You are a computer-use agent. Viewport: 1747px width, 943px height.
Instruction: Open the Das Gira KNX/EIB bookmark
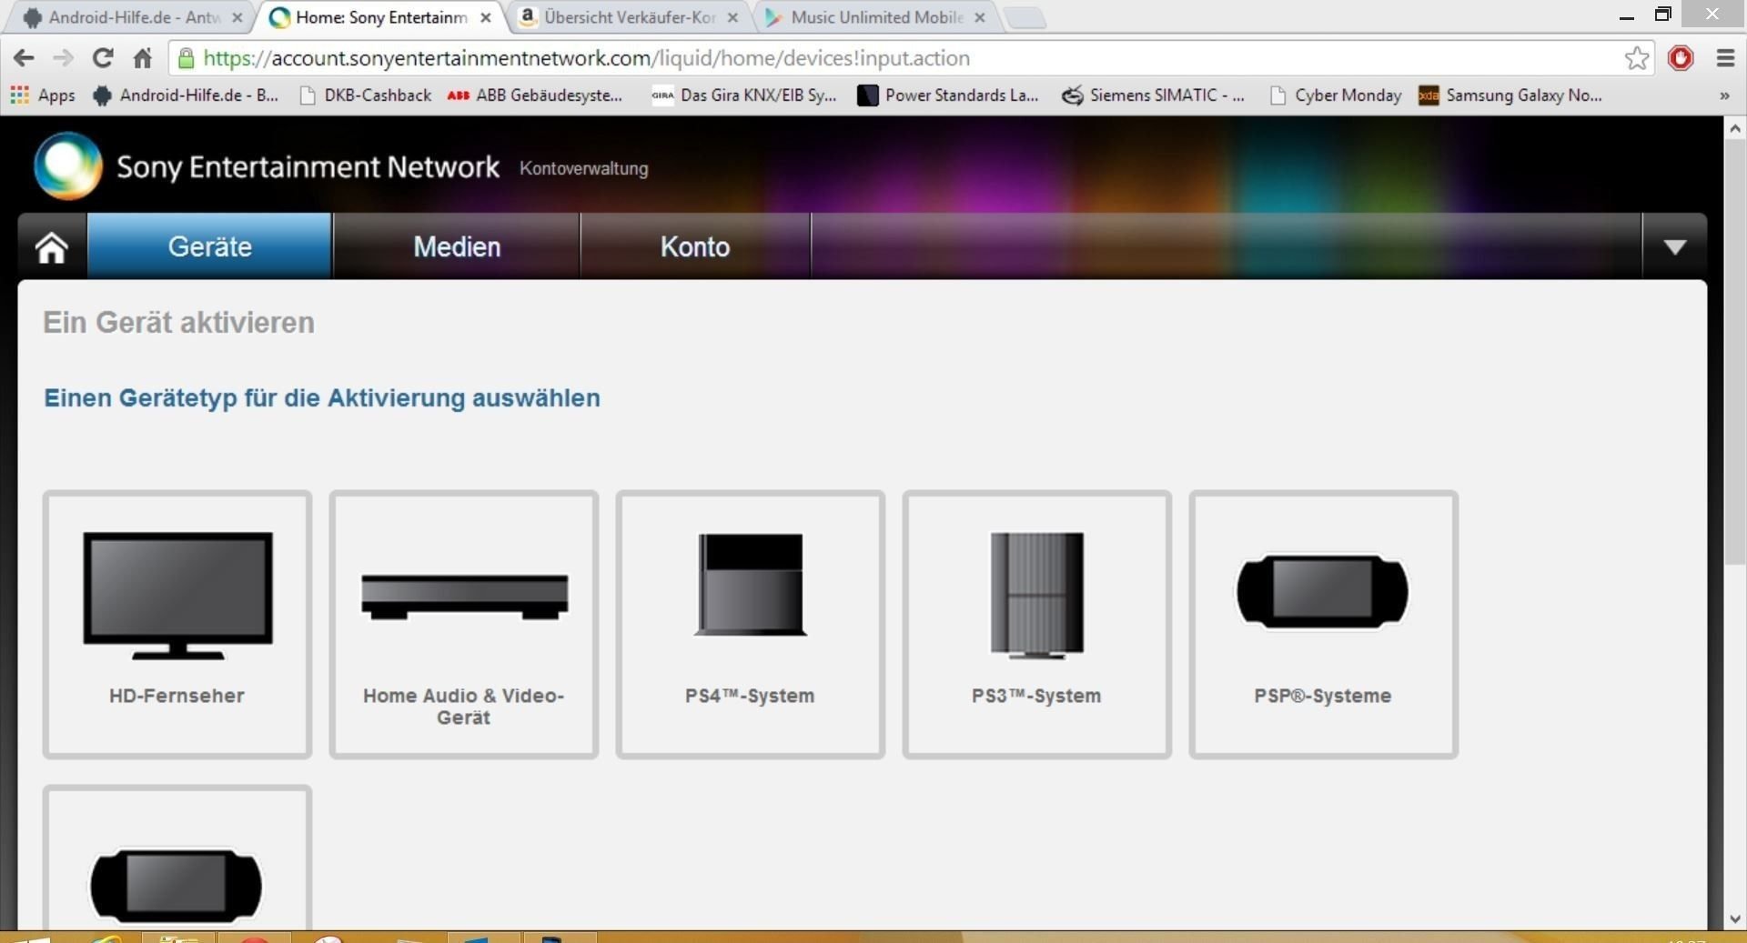[744, 95]
